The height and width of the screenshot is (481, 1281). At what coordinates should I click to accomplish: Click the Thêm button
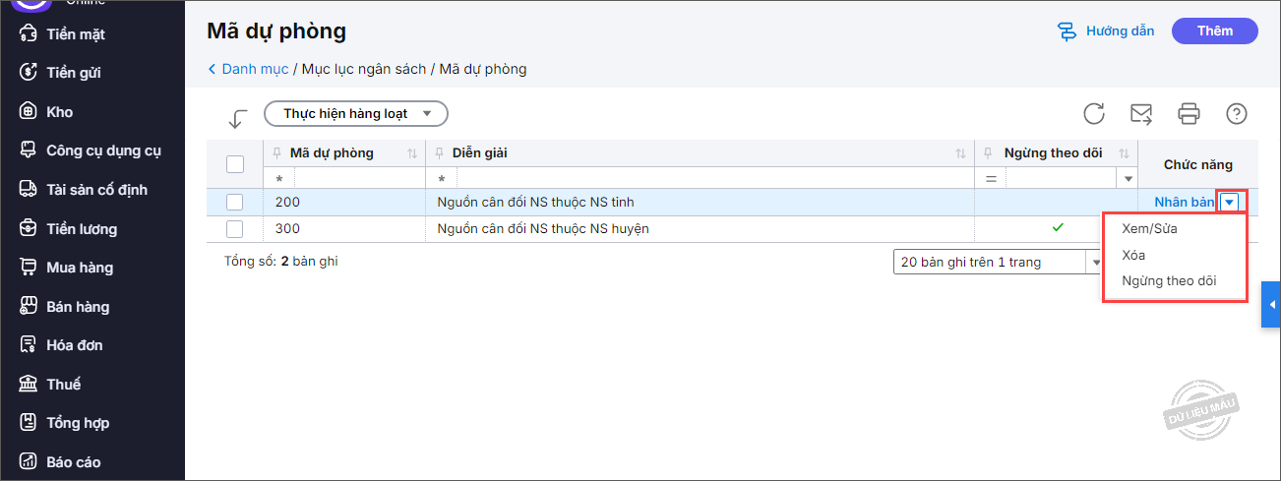point(1214,31)
